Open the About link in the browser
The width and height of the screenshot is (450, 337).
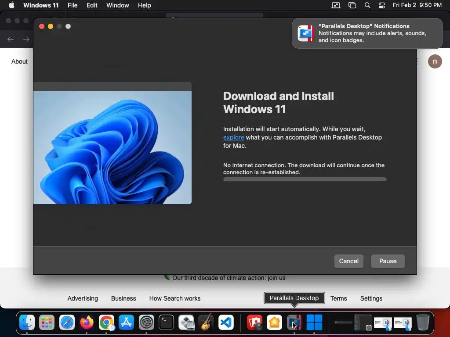pos(19,61)
